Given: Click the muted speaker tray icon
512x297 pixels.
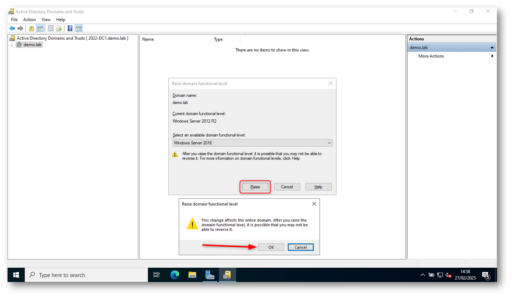Looking at the screenshot, I should pos(448,275).
